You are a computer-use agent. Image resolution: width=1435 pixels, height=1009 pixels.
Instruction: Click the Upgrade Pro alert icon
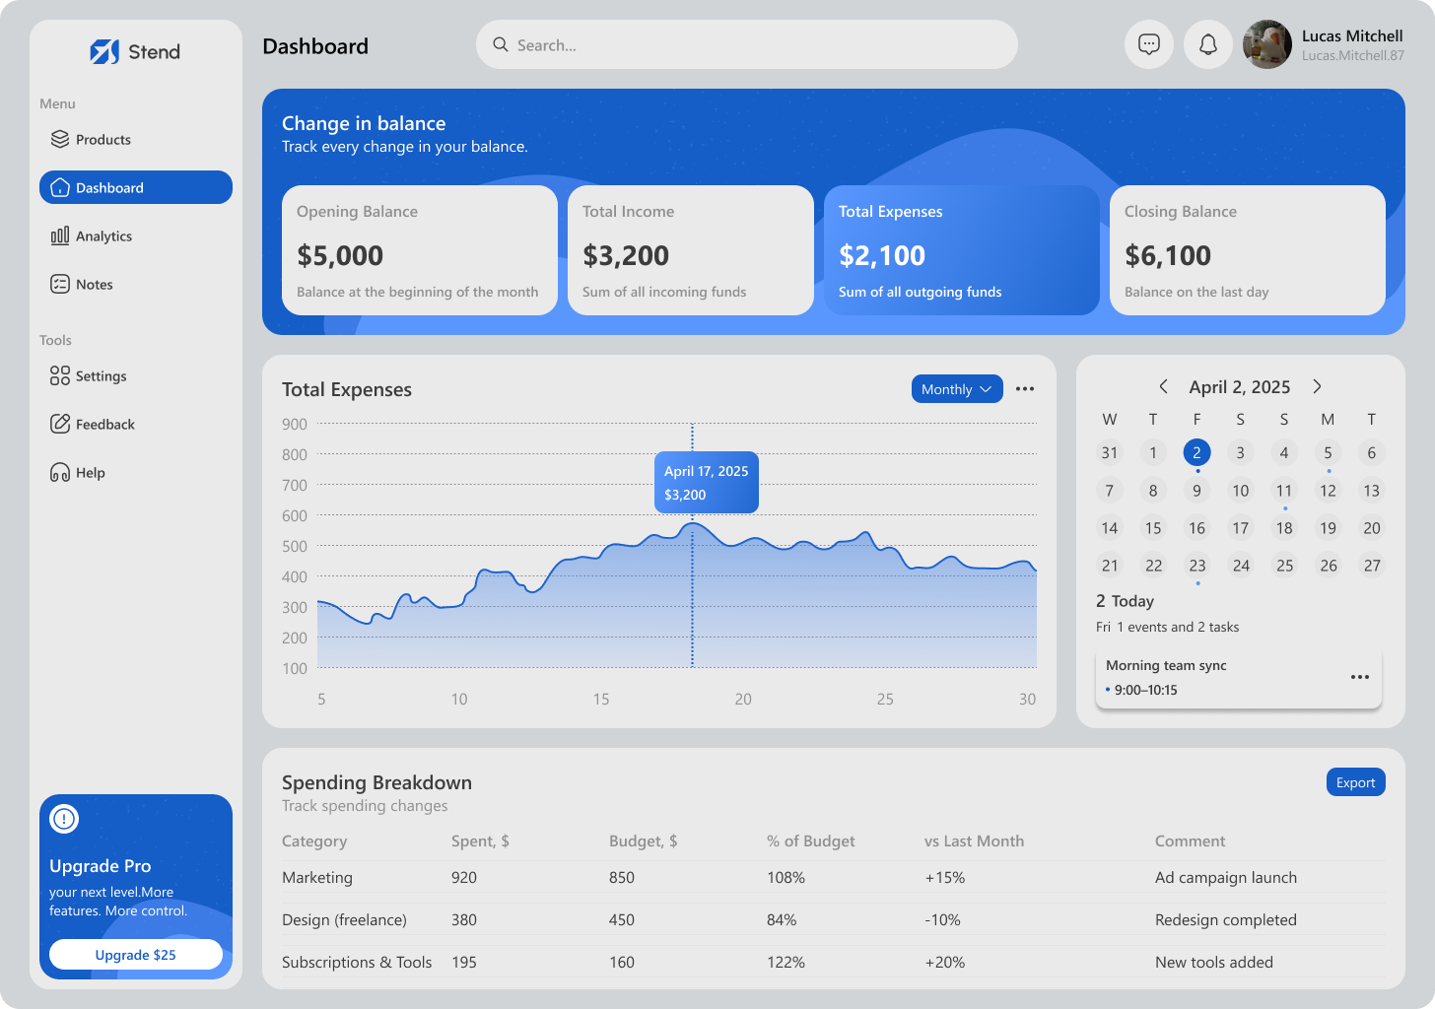(x=64, y=819)
